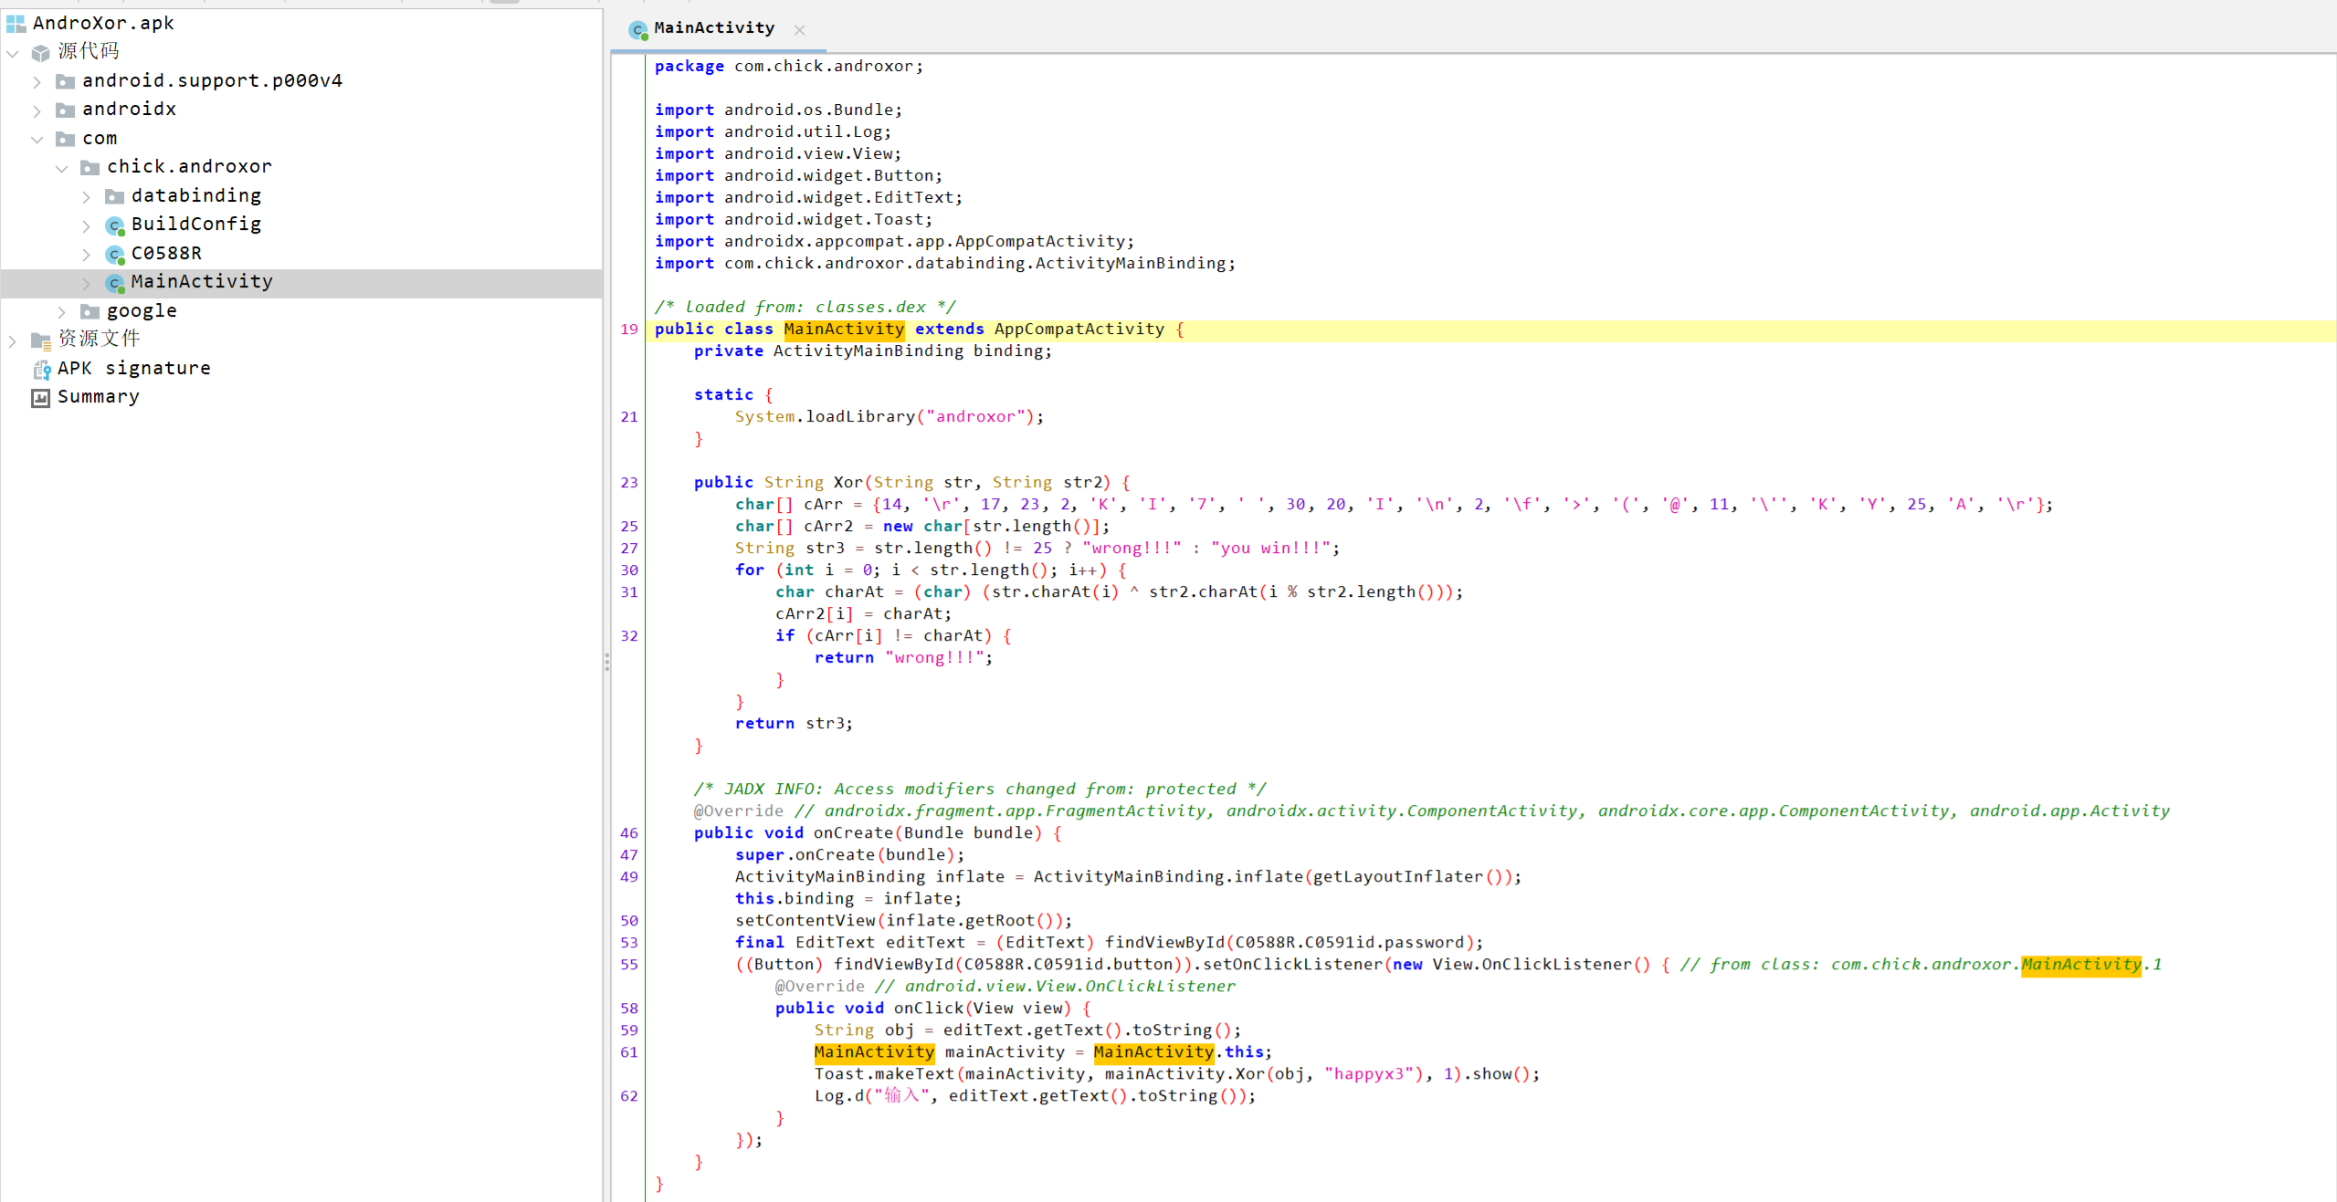Open the BuildConfig class
The image size is (2337, 1202).
click(196, 224)
